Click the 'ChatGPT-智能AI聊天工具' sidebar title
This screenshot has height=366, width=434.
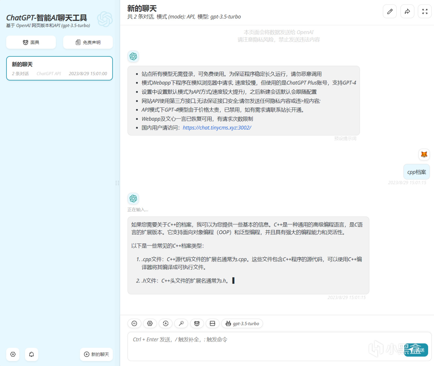tap(47, 18)
